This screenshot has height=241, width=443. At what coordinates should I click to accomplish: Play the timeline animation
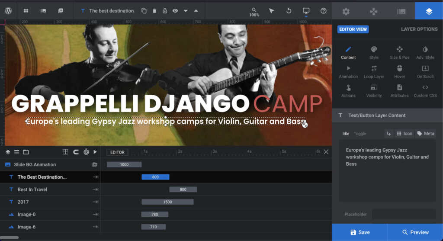click(95, 152)
